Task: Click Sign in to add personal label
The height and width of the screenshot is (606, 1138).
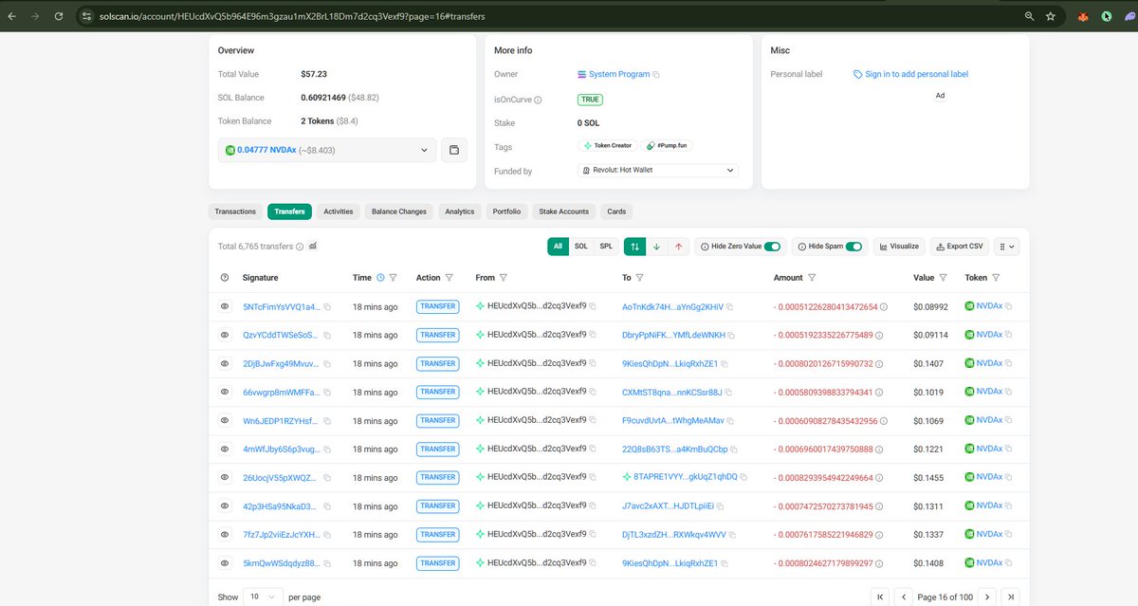Action: 910,74
